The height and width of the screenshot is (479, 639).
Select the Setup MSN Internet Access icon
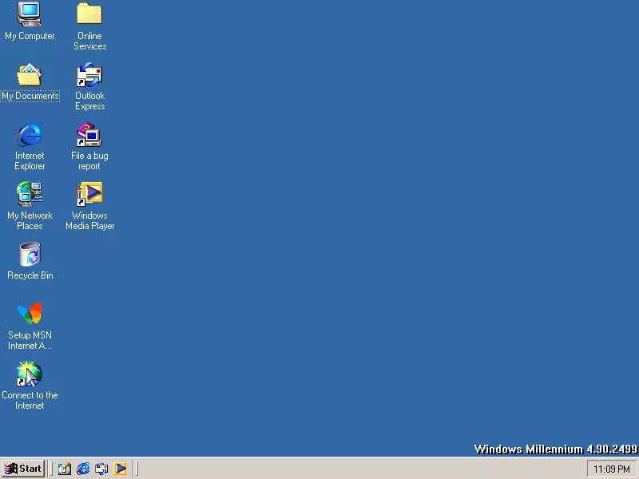tap(30, 314)
